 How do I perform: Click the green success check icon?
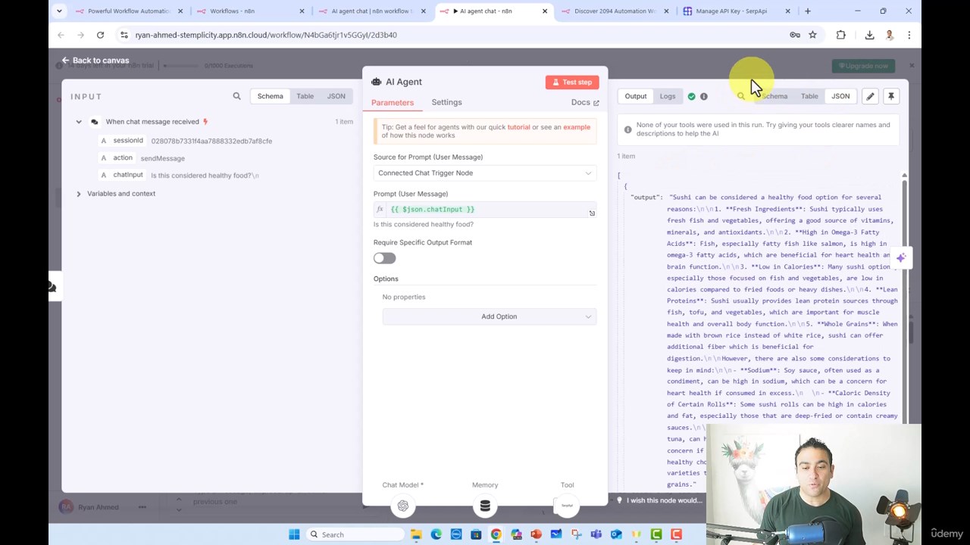point(691,96)
